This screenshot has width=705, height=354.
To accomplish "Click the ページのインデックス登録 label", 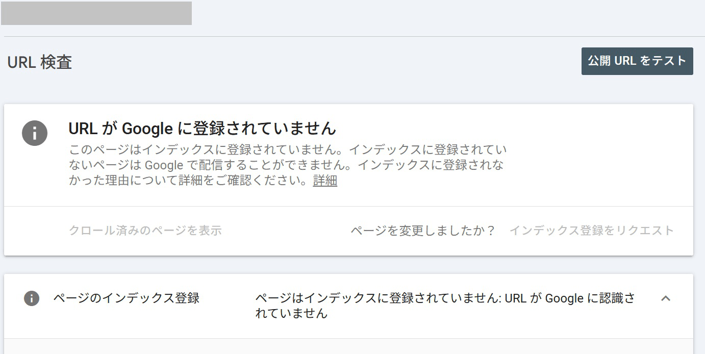I will pyautogui.click(x=127, y=298).
